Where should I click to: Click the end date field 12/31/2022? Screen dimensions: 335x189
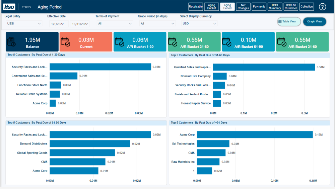click(x=80, y=24)
